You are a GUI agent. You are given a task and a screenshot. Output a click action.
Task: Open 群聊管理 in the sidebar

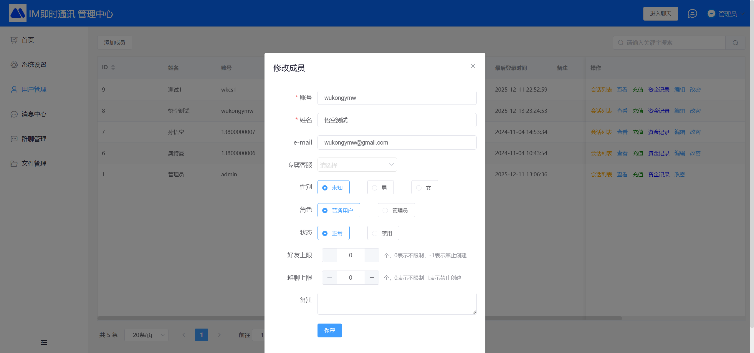[x=34, y=139]
